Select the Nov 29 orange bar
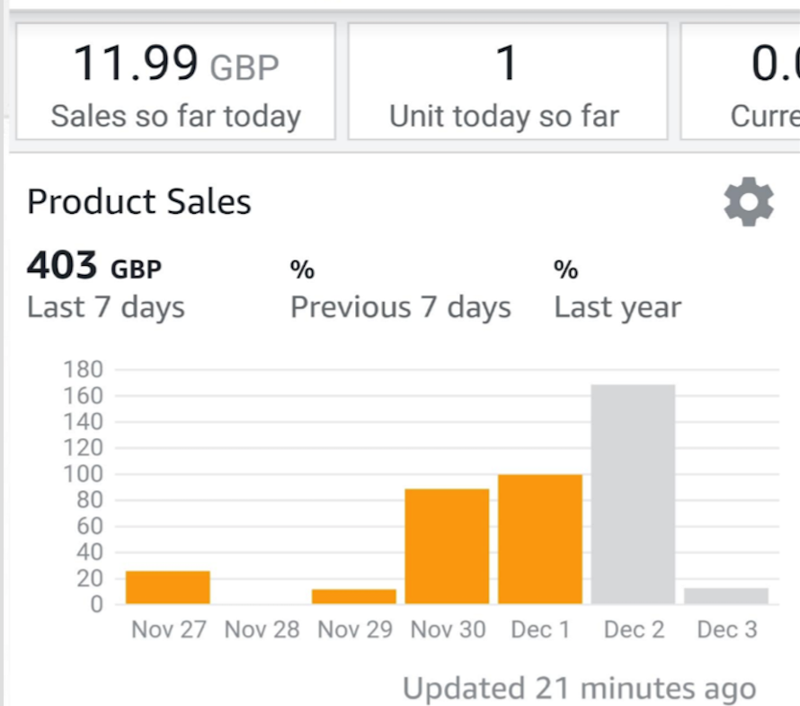800x706 pixels. click(x=354, y=596)
